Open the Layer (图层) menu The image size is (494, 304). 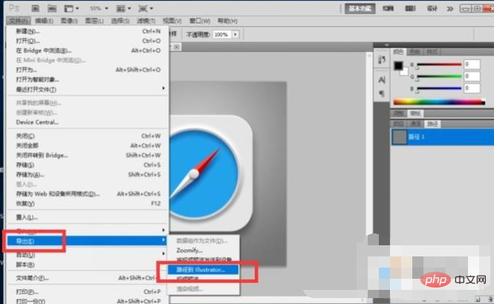point(94,21)
